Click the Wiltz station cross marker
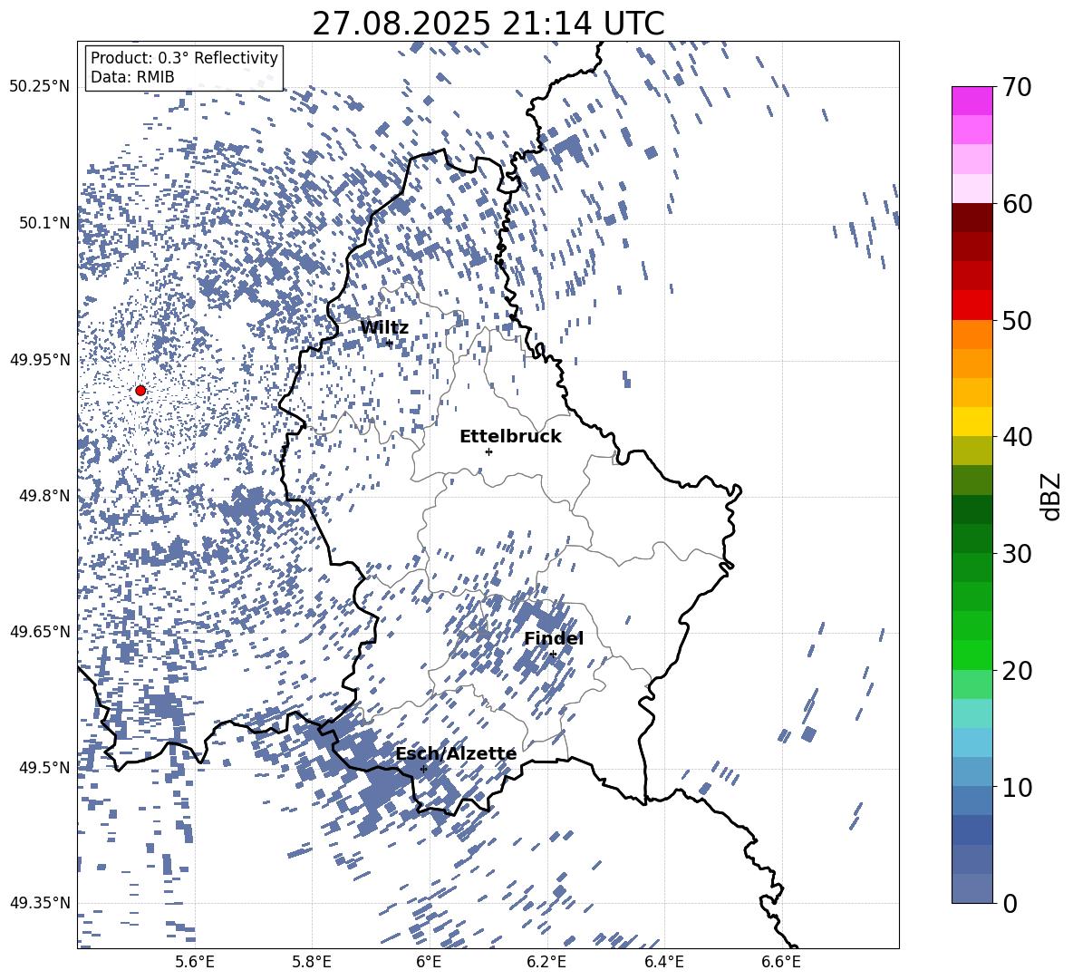Viewport: 1073px width, 980px height. [390, 343]
